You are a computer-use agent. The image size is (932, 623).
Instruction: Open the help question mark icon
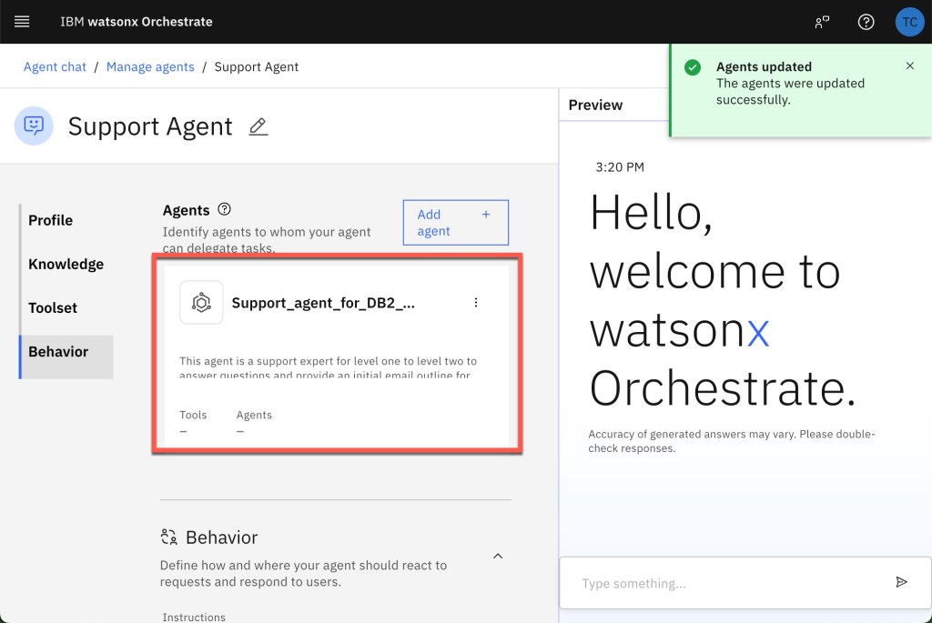866,22
